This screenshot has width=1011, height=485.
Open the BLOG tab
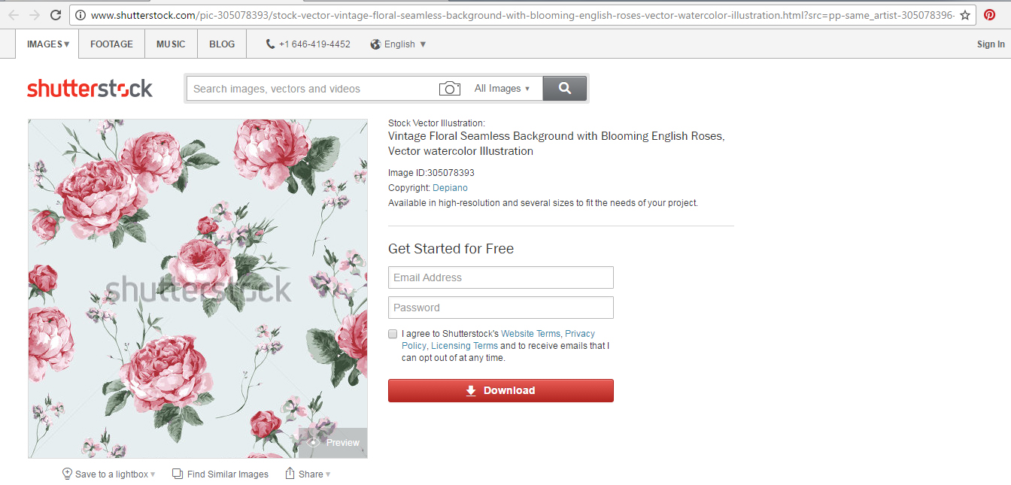pyautogui.click(x=222, y=44)
